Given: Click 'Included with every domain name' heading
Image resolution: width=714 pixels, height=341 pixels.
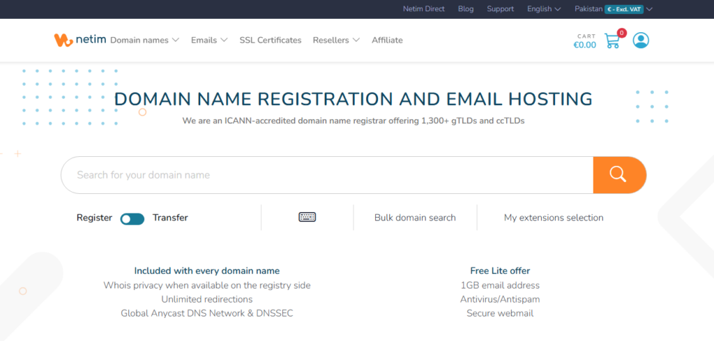Looking at the screenshot, I should [x=206, y=271].
